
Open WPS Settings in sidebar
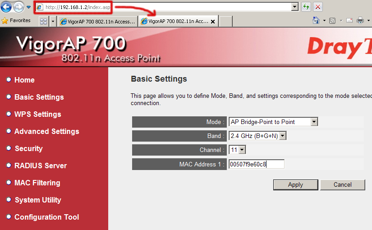tap(38, 114)
